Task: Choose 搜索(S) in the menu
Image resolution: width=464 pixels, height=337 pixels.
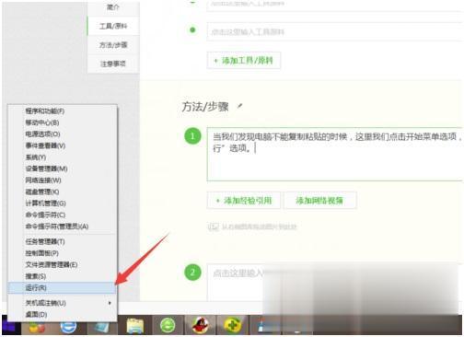Action: point(63,276)
